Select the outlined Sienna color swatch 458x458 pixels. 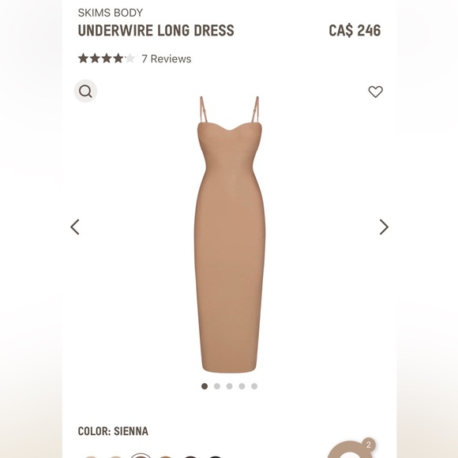141,456
